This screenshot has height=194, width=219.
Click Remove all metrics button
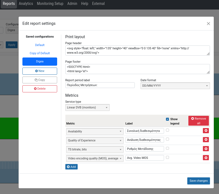coord(198,121)
